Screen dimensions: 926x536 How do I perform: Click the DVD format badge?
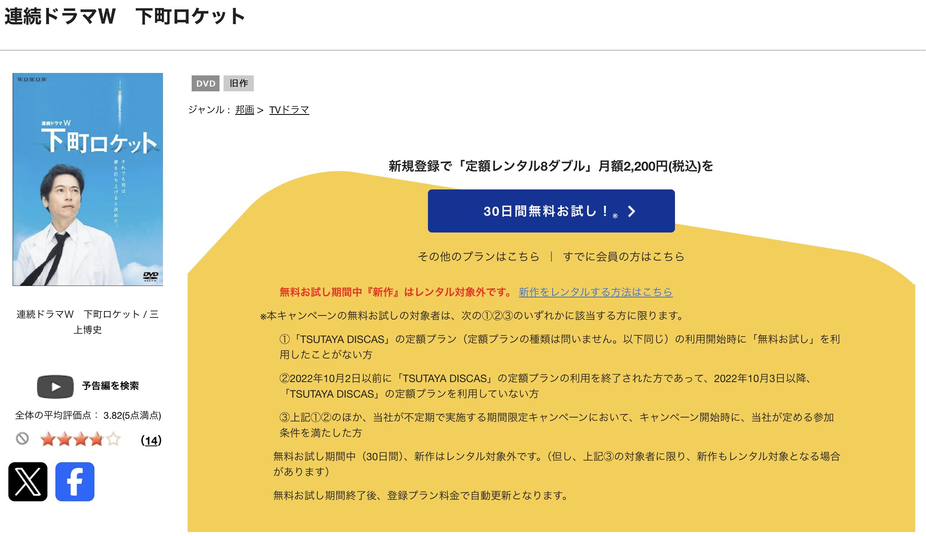(206, 83)
